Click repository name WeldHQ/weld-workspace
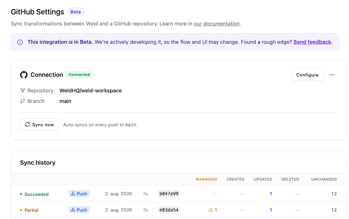Viewport: 349px width, 219px height. pos(90,91)
